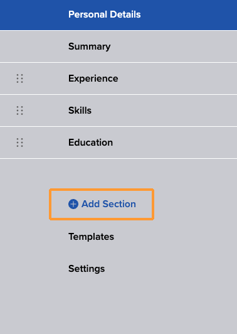Viewport: 237px width, 334px height.
Task: Go to the Experience section
Action: [x=118, y=78]
